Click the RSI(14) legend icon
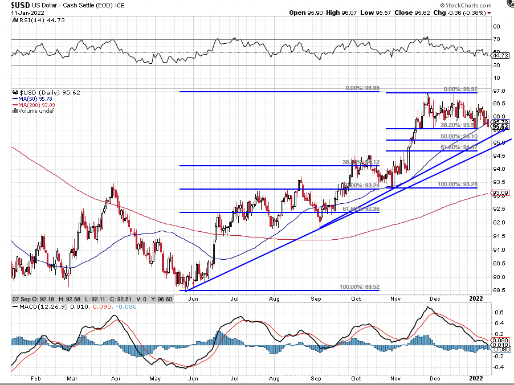514x385 pixels. [x=14, y=20]
